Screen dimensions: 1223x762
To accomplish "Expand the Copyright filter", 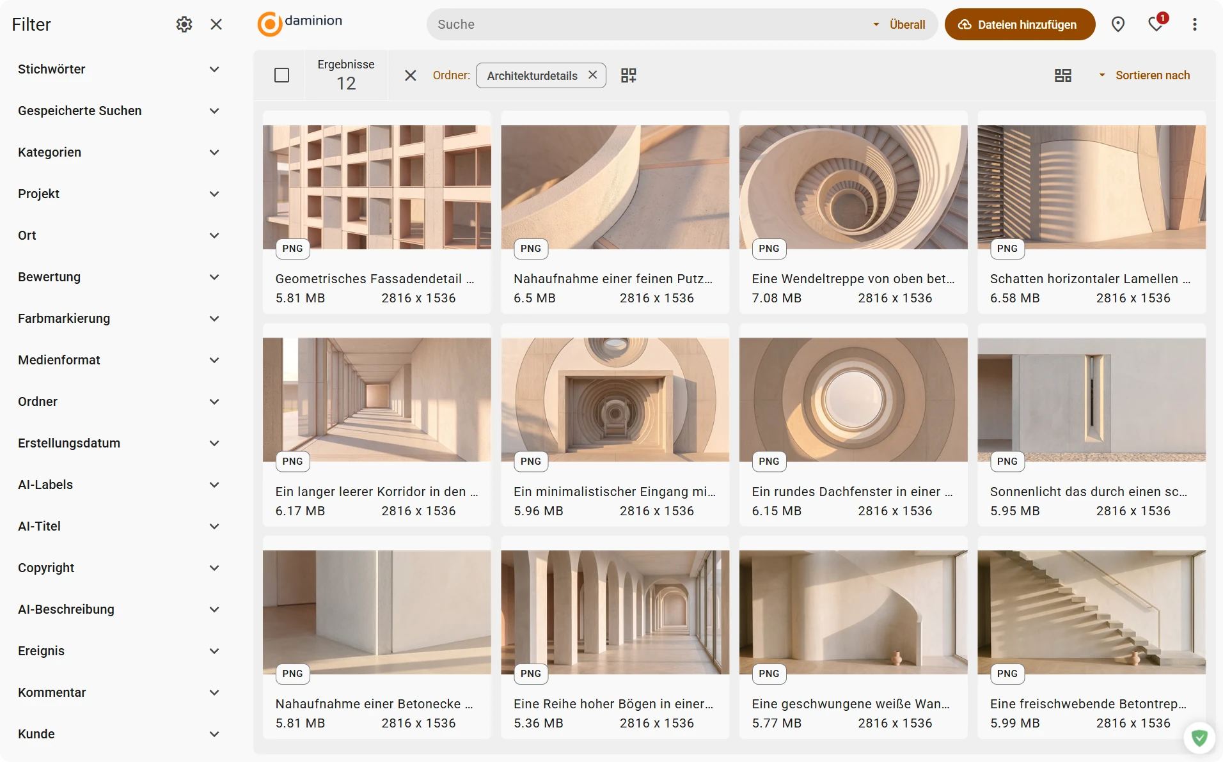I will [x=119, y=568].
